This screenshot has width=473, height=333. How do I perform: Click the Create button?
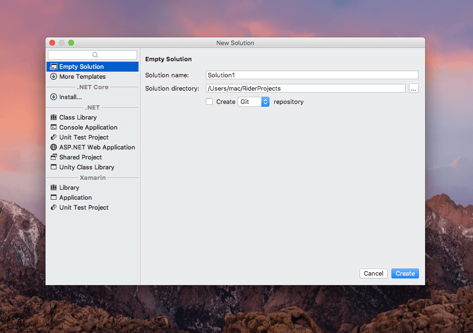click(x=405, y=273)
